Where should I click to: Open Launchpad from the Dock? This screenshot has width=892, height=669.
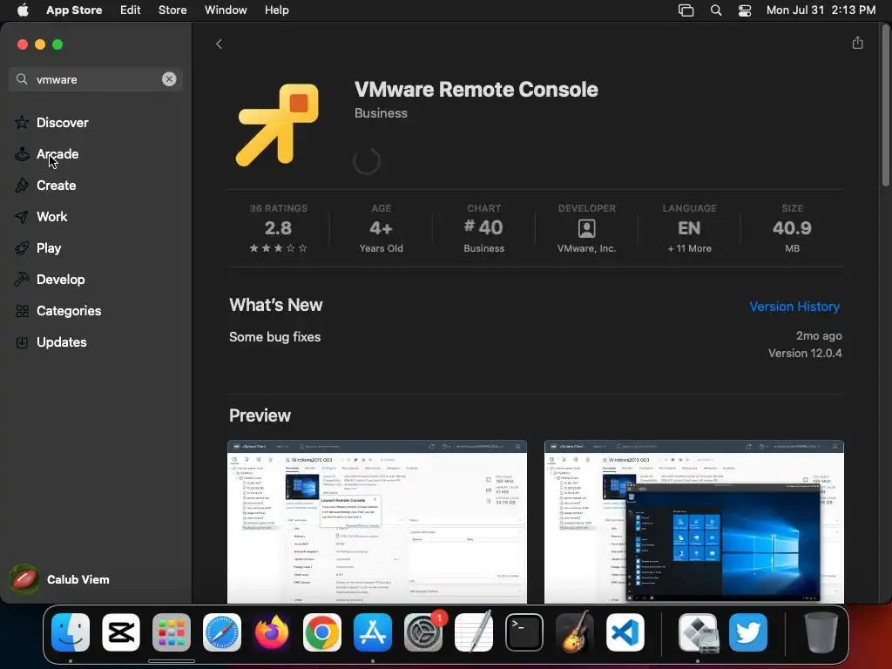pos(172,632)
